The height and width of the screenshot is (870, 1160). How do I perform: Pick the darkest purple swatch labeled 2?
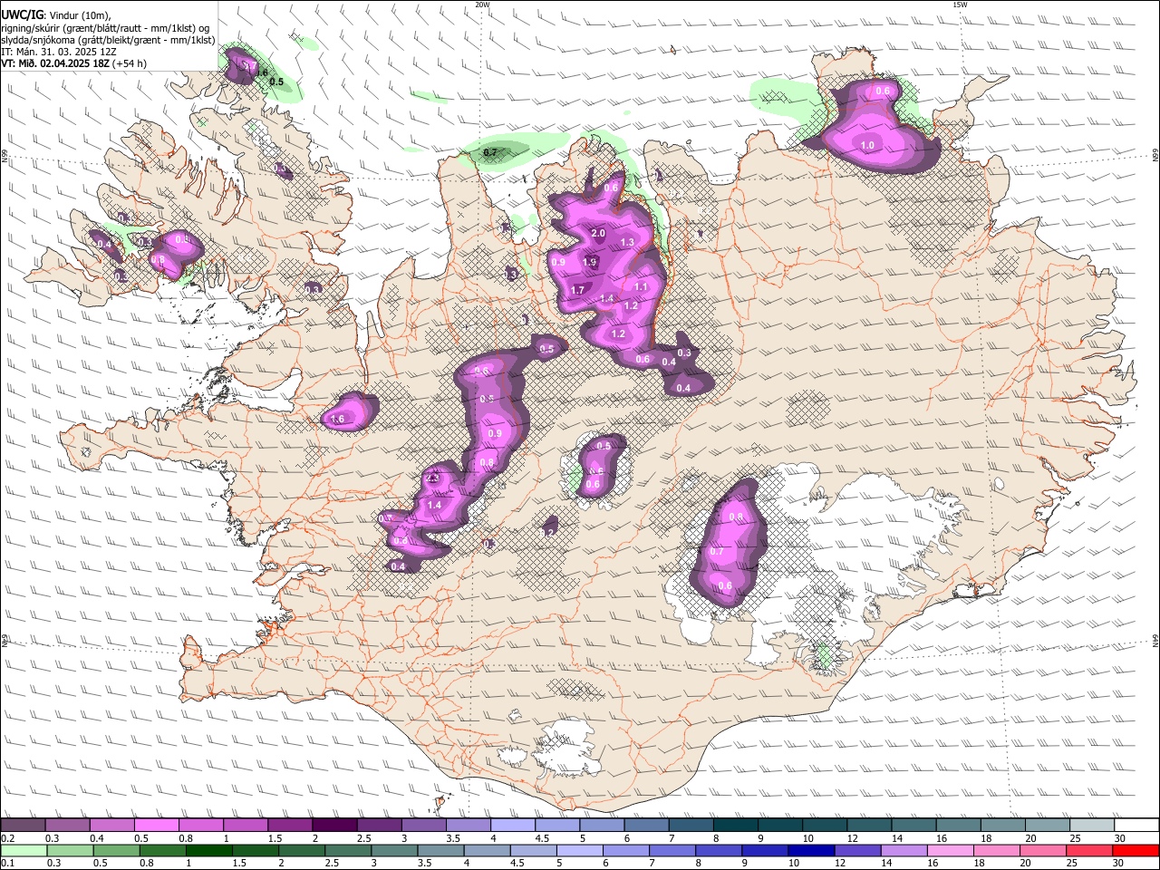click(334, 825)
